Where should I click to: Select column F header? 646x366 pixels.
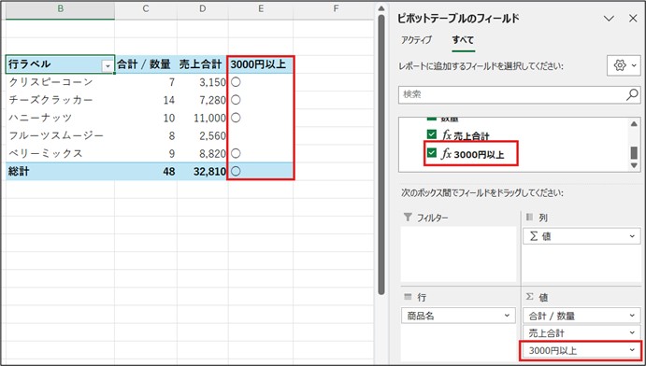(336, 9)
